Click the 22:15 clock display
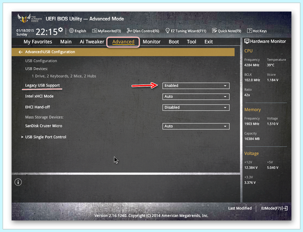Viewport: 303px width, 232px height. click(x=46, y=32)
